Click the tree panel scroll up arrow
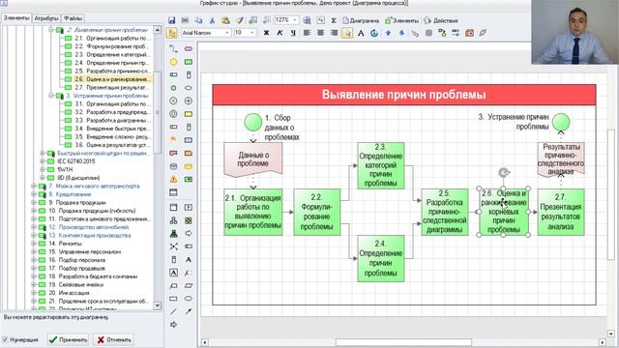619x348 pixels. pos(158,30)
